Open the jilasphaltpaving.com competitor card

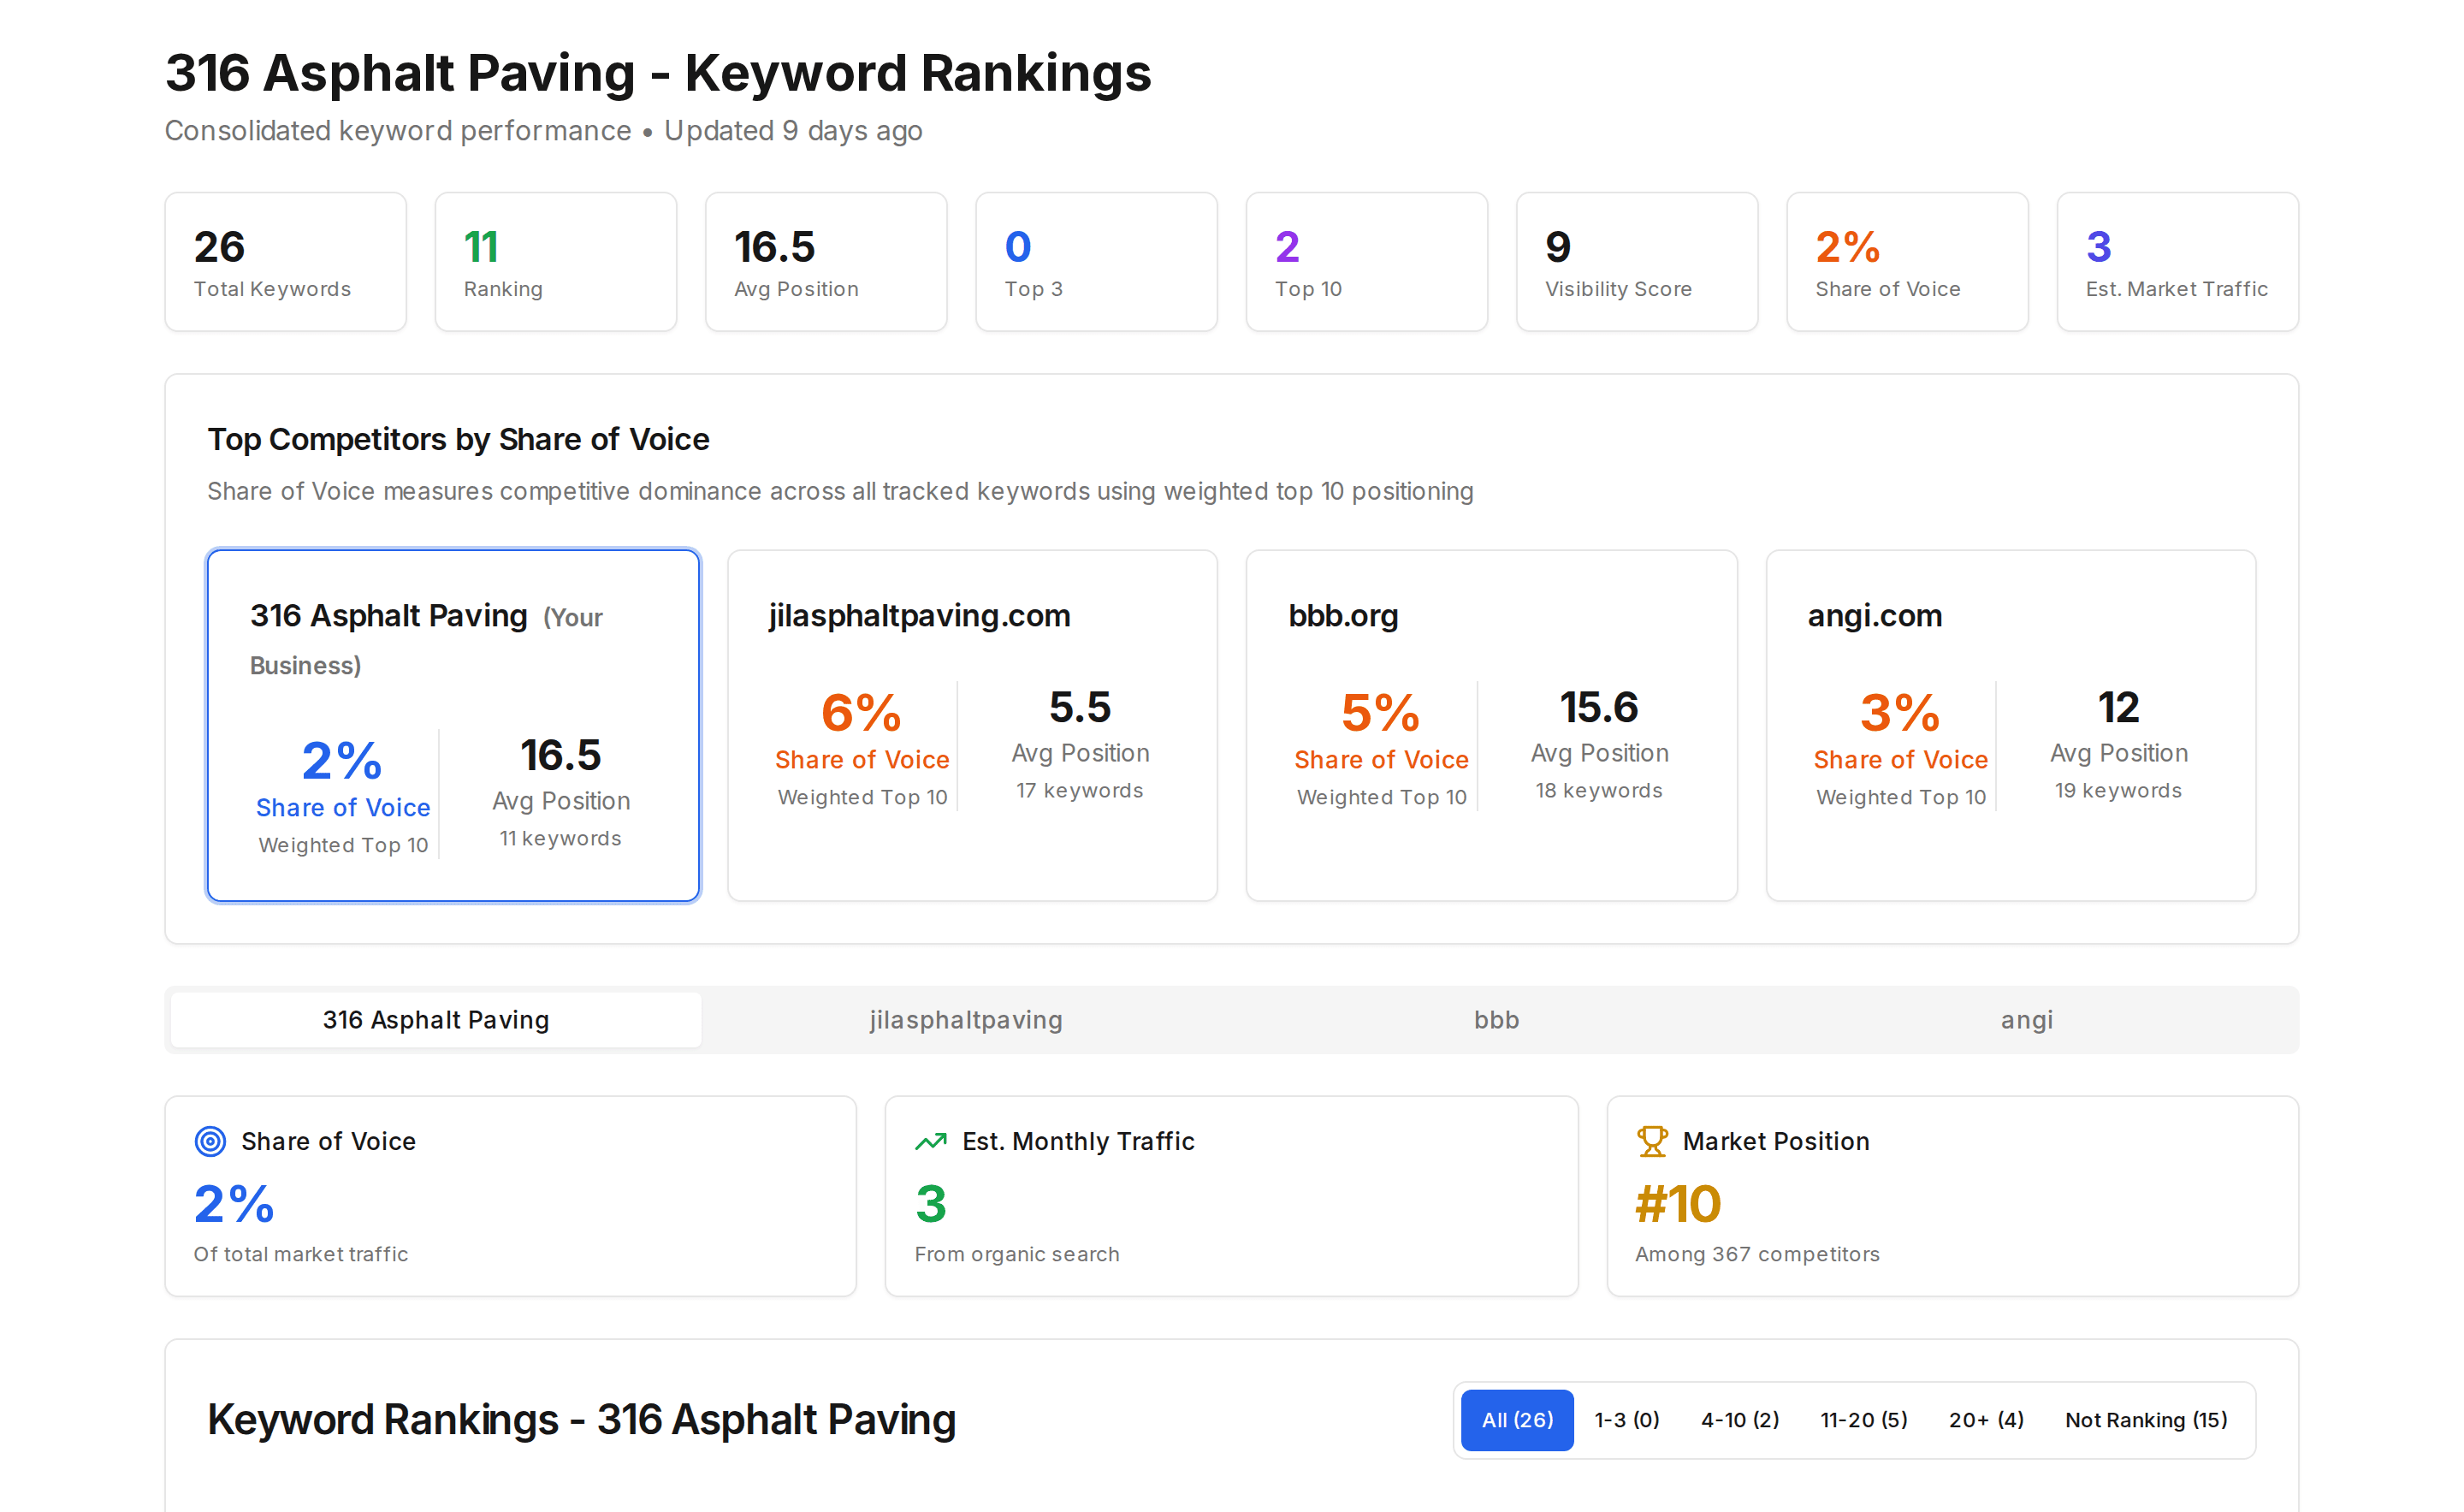coord(972,725)
